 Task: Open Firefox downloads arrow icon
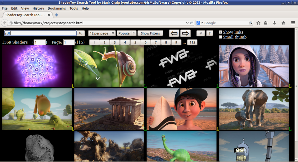click(x=274, y=23)
